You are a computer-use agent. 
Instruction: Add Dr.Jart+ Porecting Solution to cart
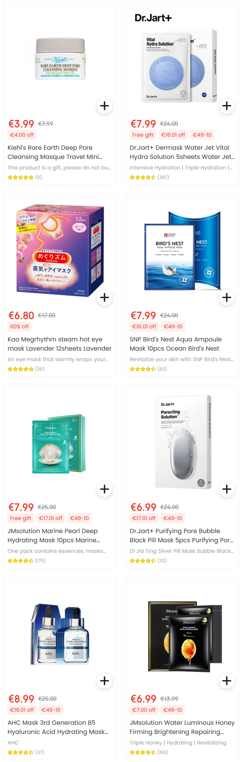(226, 489)
